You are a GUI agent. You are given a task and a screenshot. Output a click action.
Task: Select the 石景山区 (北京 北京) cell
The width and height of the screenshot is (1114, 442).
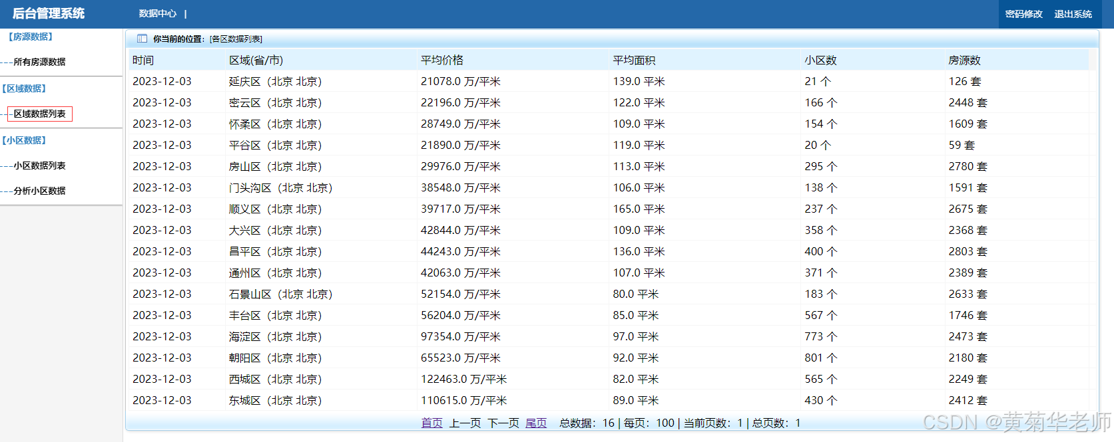280,294
